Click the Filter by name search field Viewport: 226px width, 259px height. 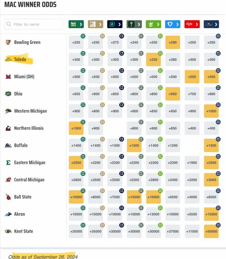click(x=33, y=24)
